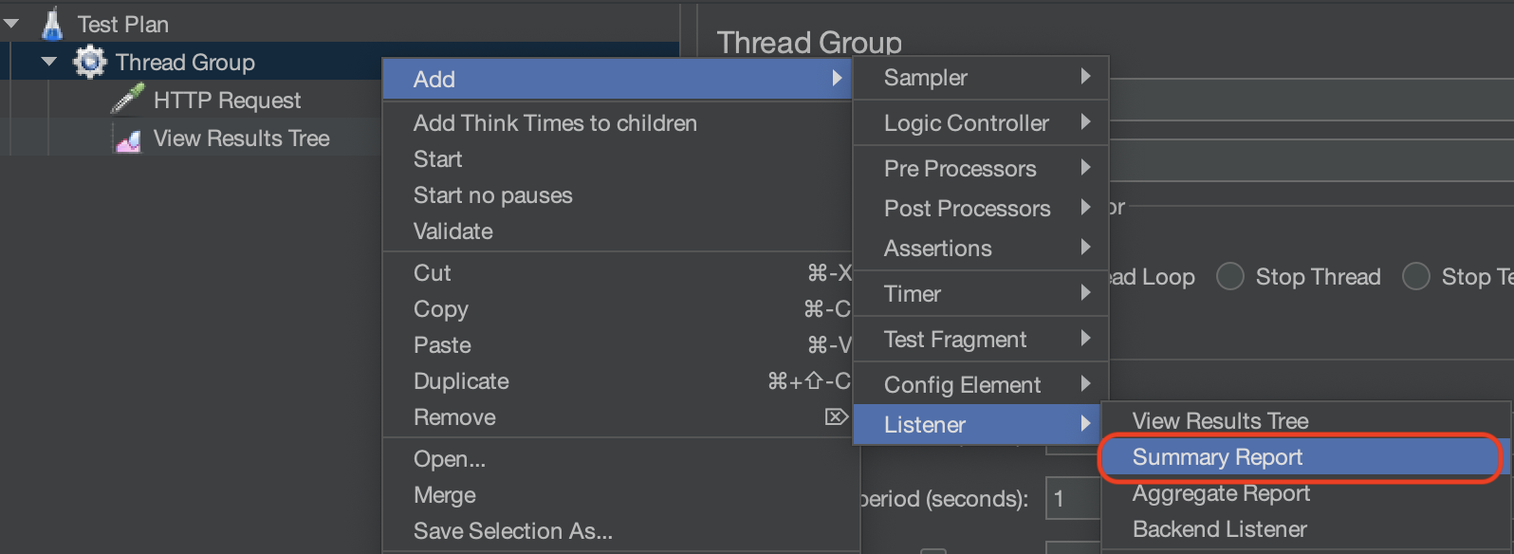Viewport: 1514px width, 554px height.
Task: Choose Validate from the context menu
Action: tap(453, 231)
